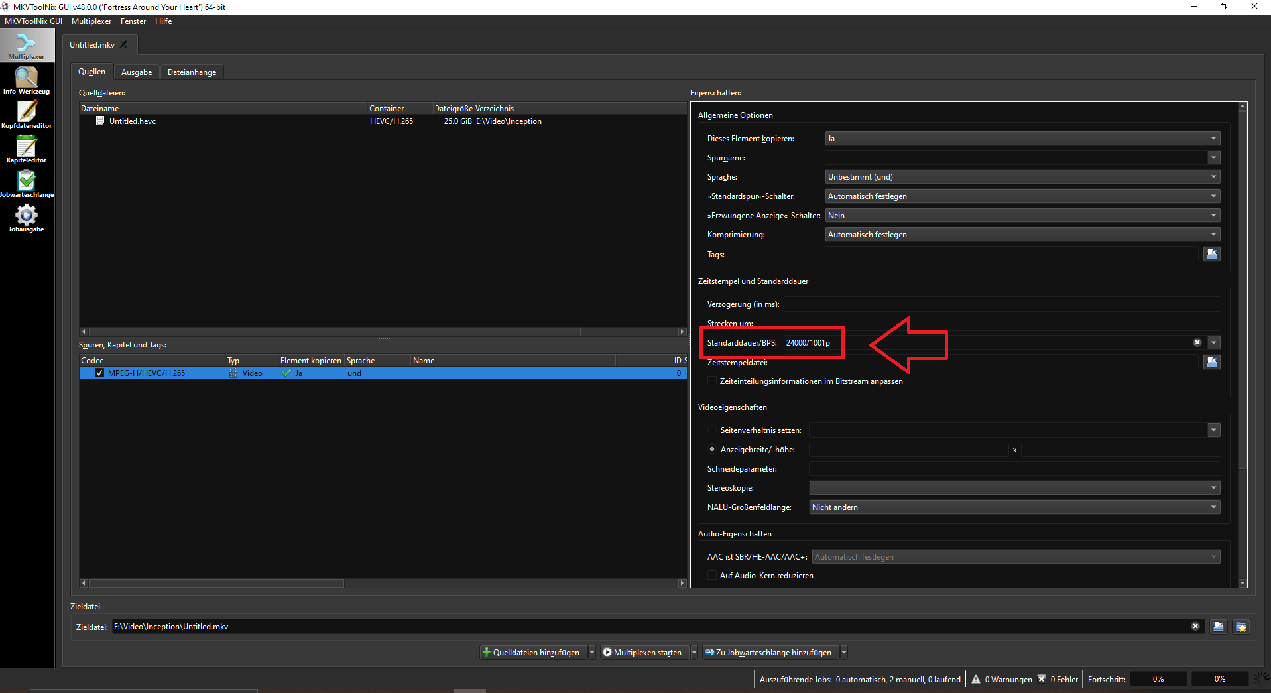Image resolution: width=1271 pixels, height=693 pixels.
Task: Open the Jobausgabe view
Action: pyautogui.click(x=27, y=218)
